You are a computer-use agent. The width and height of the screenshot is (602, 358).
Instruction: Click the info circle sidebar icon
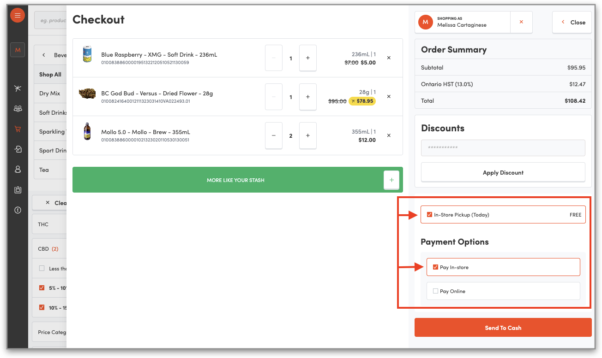pyautogui.click(x=18, y=210)
